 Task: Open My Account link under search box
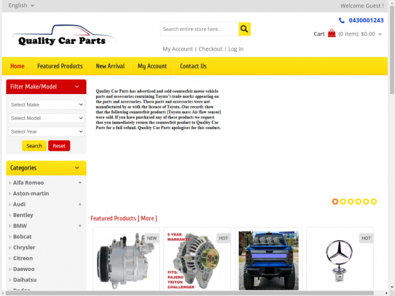point(178,49)
